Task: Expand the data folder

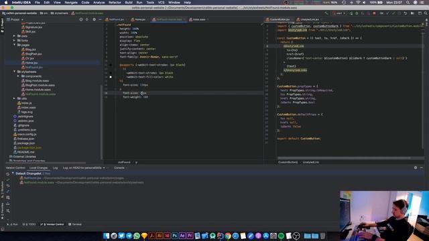Action: (x=14, y=35)
